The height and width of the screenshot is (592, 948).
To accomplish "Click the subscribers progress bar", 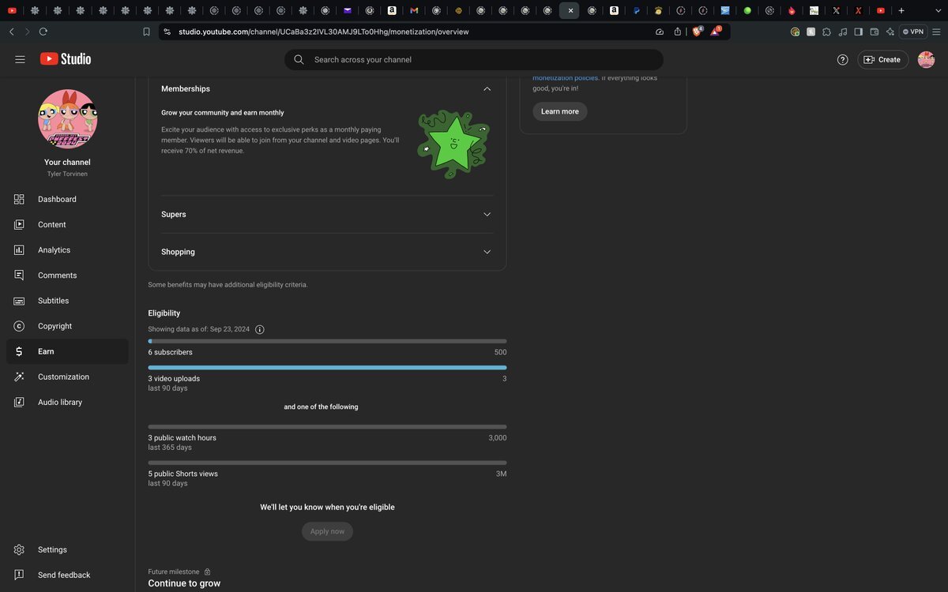I will [x=327, y=342].
